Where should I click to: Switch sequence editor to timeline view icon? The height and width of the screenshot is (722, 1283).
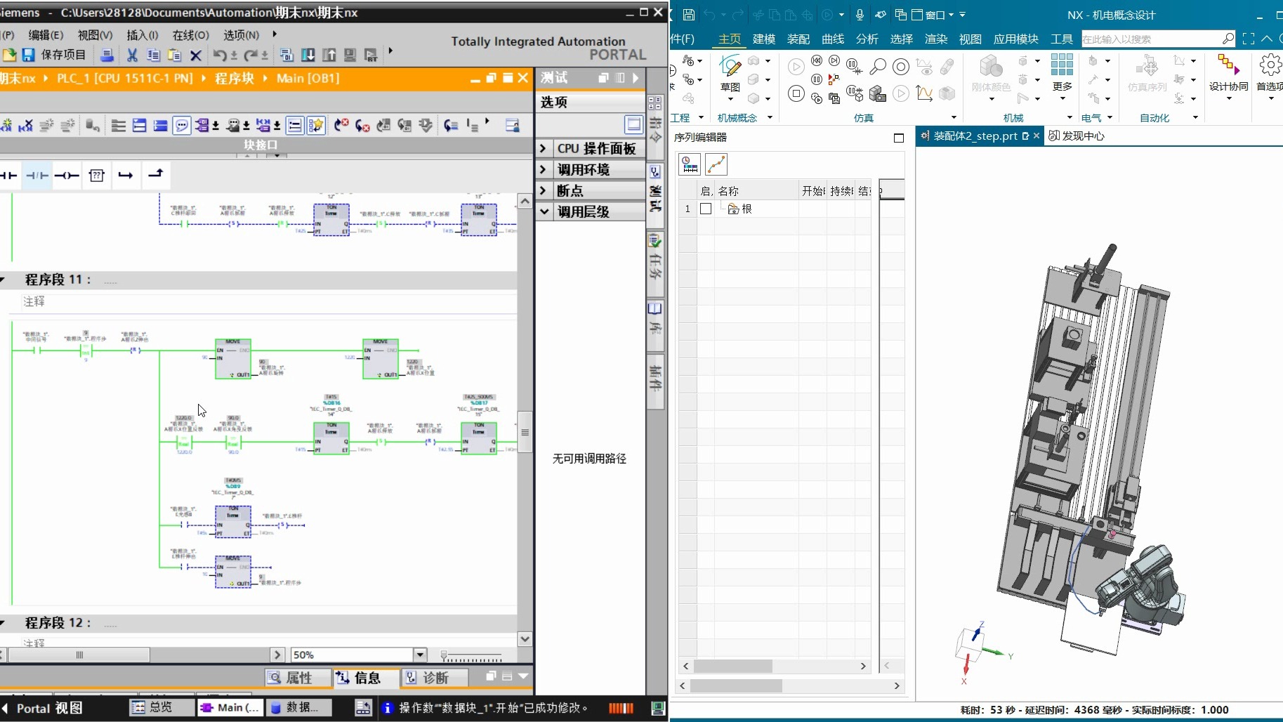click(690, 164)
